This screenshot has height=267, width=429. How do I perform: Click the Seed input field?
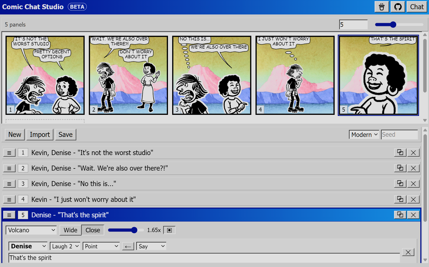click(x=399, y=135)
